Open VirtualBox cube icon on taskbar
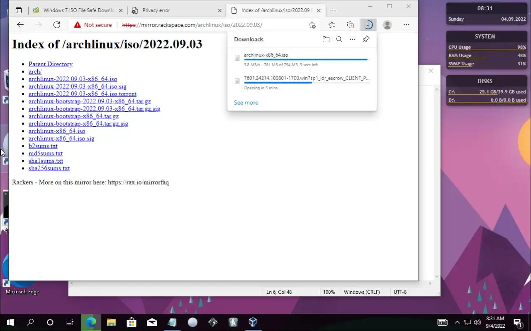 point(253,322)
